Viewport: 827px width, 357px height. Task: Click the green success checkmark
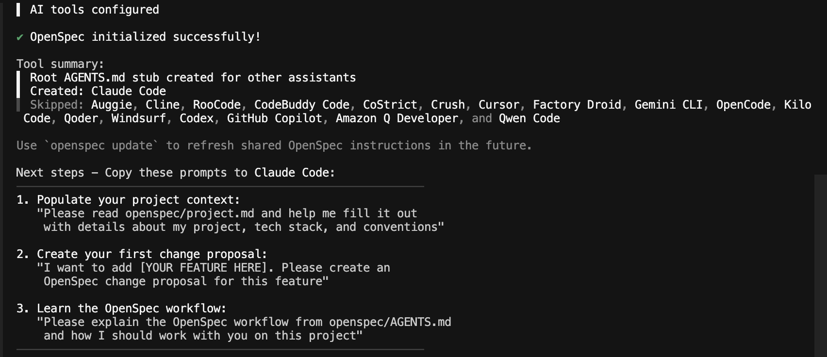pos(20,37)
